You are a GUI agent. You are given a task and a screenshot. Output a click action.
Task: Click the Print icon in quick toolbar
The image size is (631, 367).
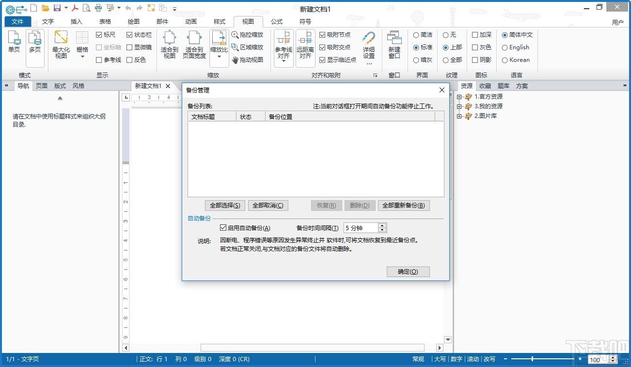(98, 8)
